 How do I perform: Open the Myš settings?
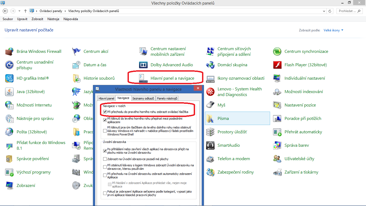(x=216, y=105)
